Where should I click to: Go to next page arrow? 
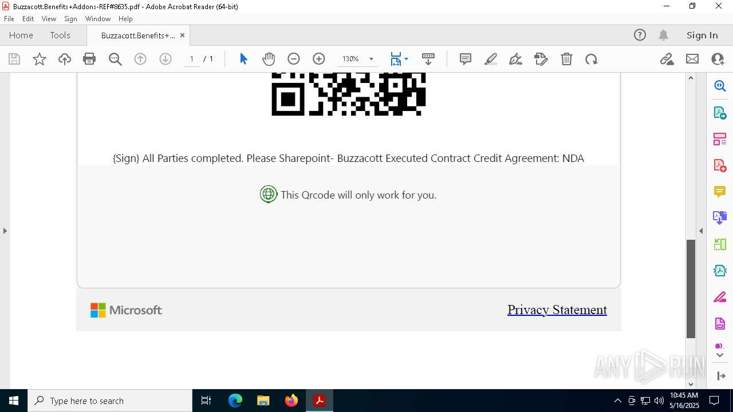point(165,59)
